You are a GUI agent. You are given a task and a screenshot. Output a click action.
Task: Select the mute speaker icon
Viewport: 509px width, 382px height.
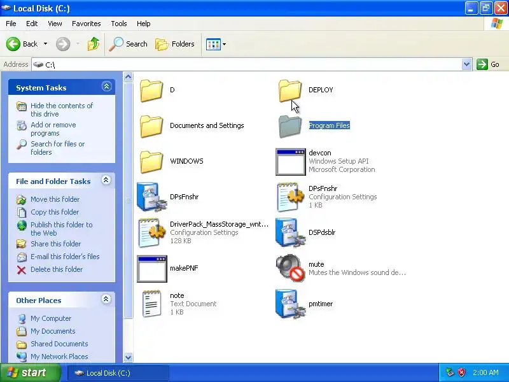[291, 268]
